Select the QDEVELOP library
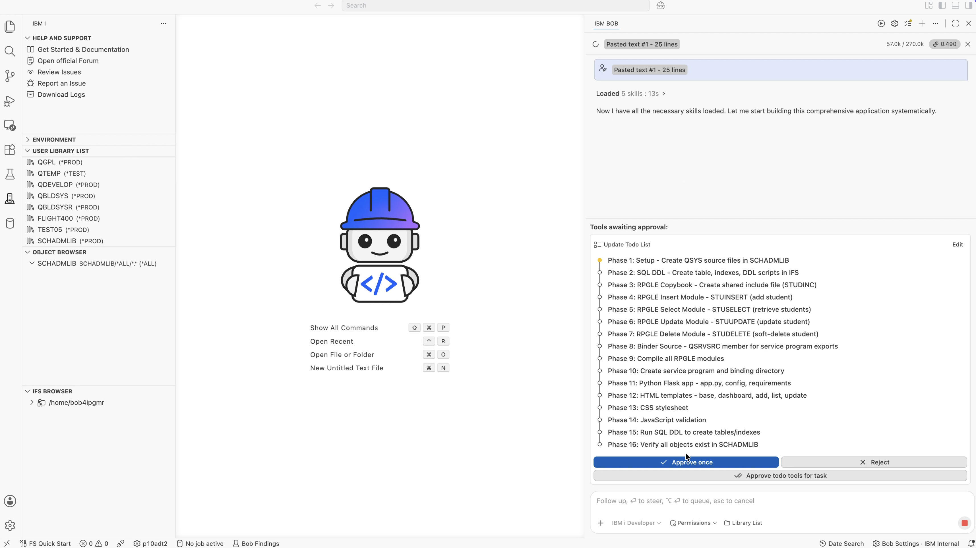The height and width of the screenshot is (548, 976). [x=99, y=185]
